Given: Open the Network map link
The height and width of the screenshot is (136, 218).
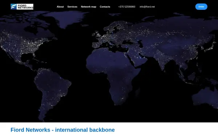Looking at the screenshot, I should pos(88,7).
